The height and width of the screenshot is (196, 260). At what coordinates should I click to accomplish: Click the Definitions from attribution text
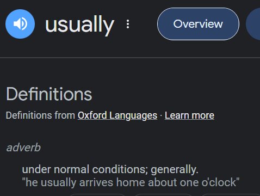(40, 115)
